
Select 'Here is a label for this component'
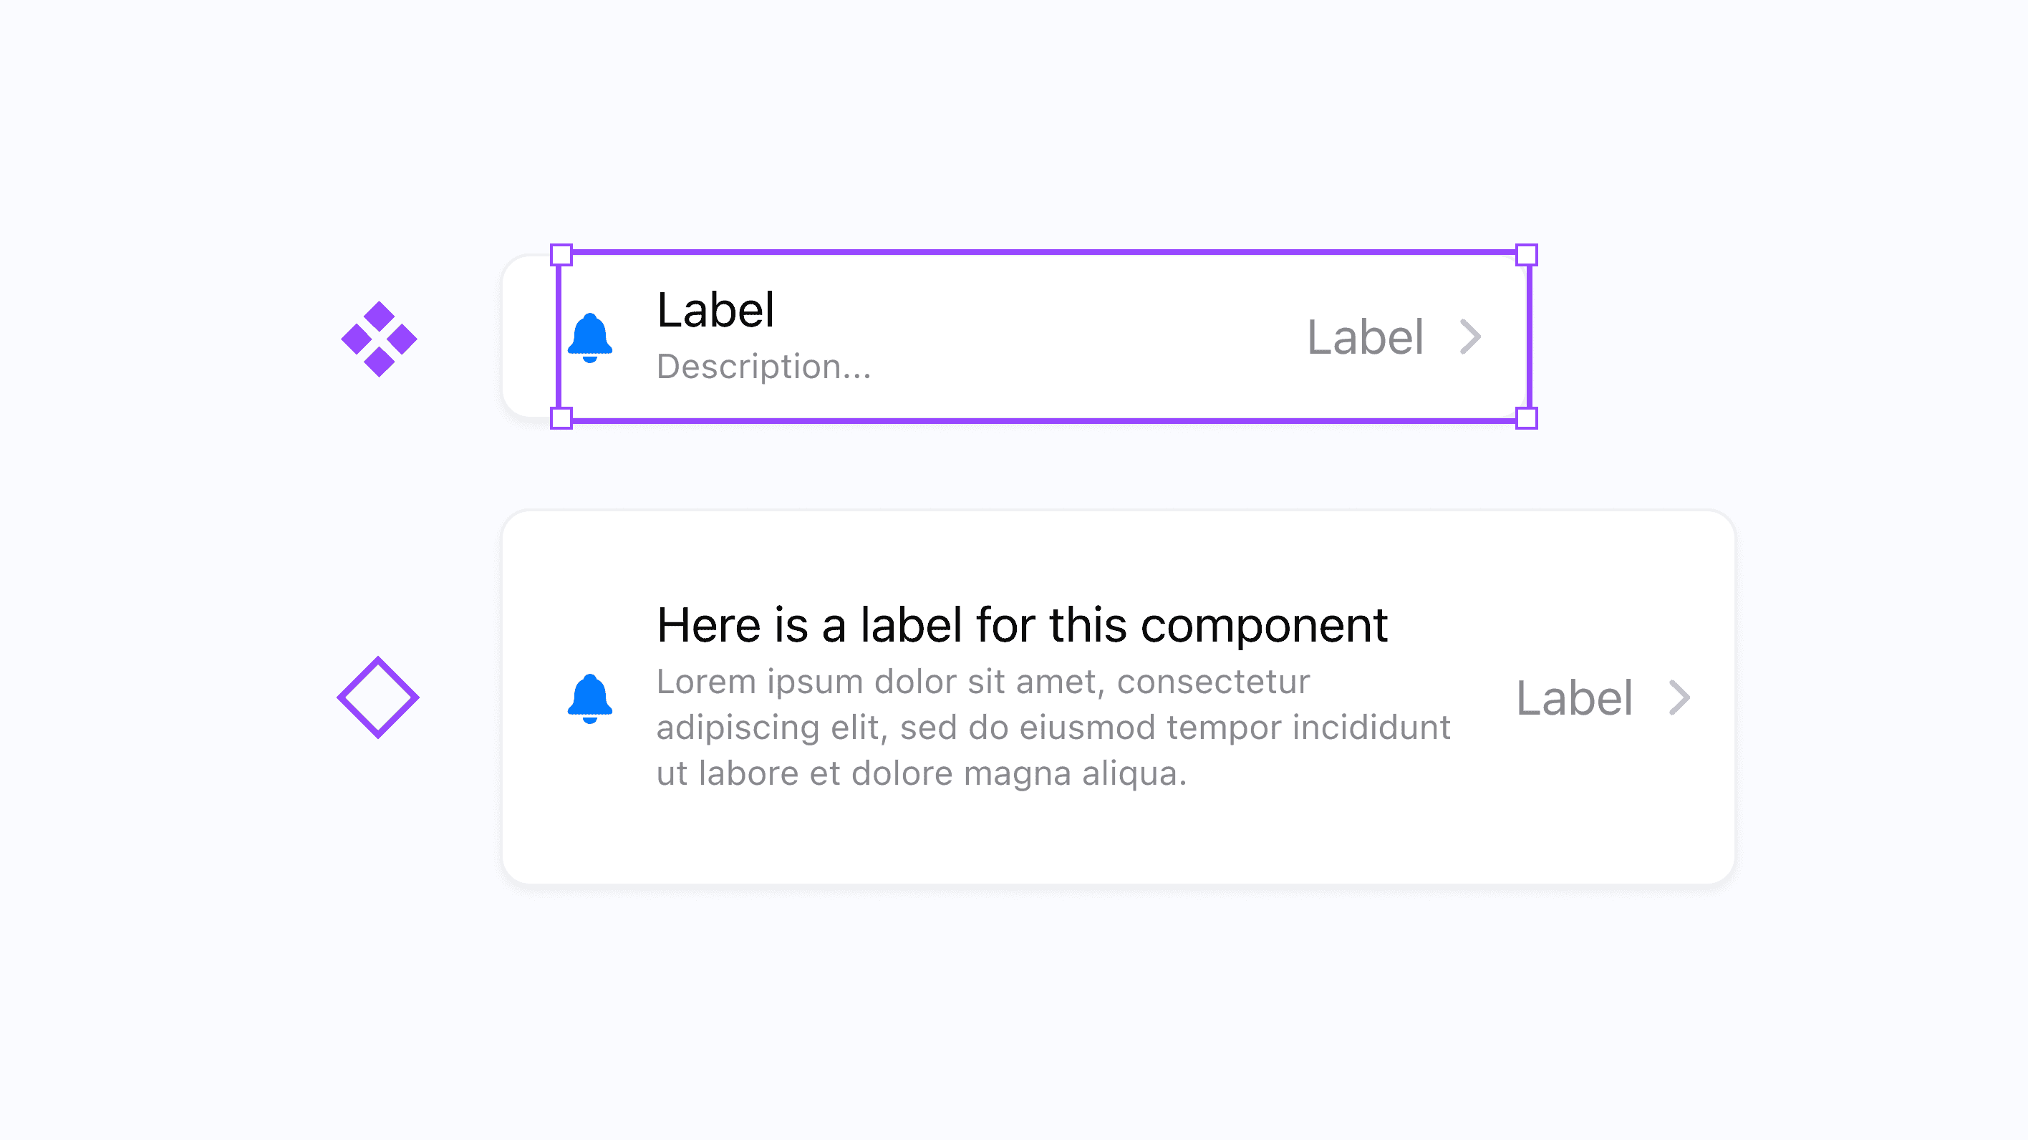1022,626
